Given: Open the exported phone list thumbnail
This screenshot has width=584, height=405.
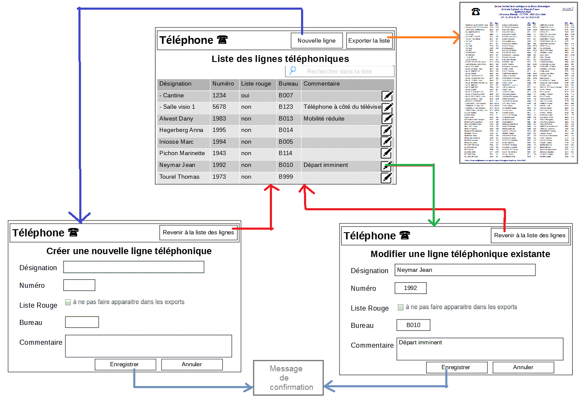Looking at the screenshot, I should coord(518,83).
